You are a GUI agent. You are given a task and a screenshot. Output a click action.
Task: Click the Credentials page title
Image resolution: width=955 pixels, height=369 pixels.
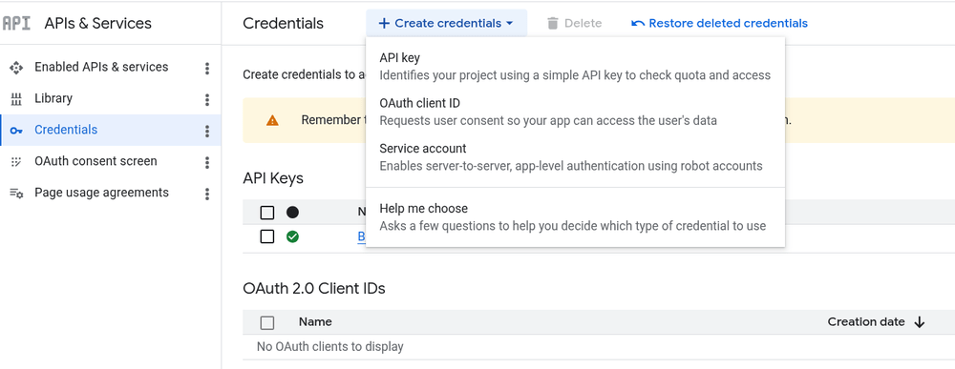[x=284, y=24]
